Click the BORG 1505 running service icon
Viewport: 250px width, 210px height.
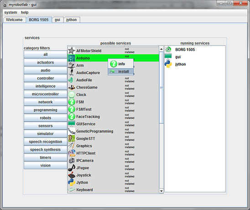click(168, 49)
